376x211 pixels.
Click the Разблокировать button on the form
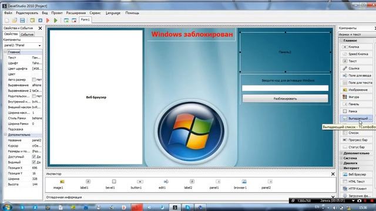pos(285,98)
